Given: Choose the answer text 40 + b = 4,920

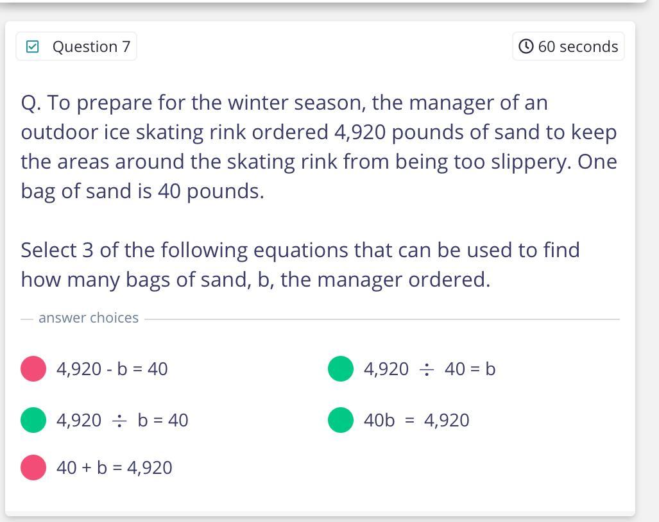Looking at the screenshot, I should pos(114,467).
